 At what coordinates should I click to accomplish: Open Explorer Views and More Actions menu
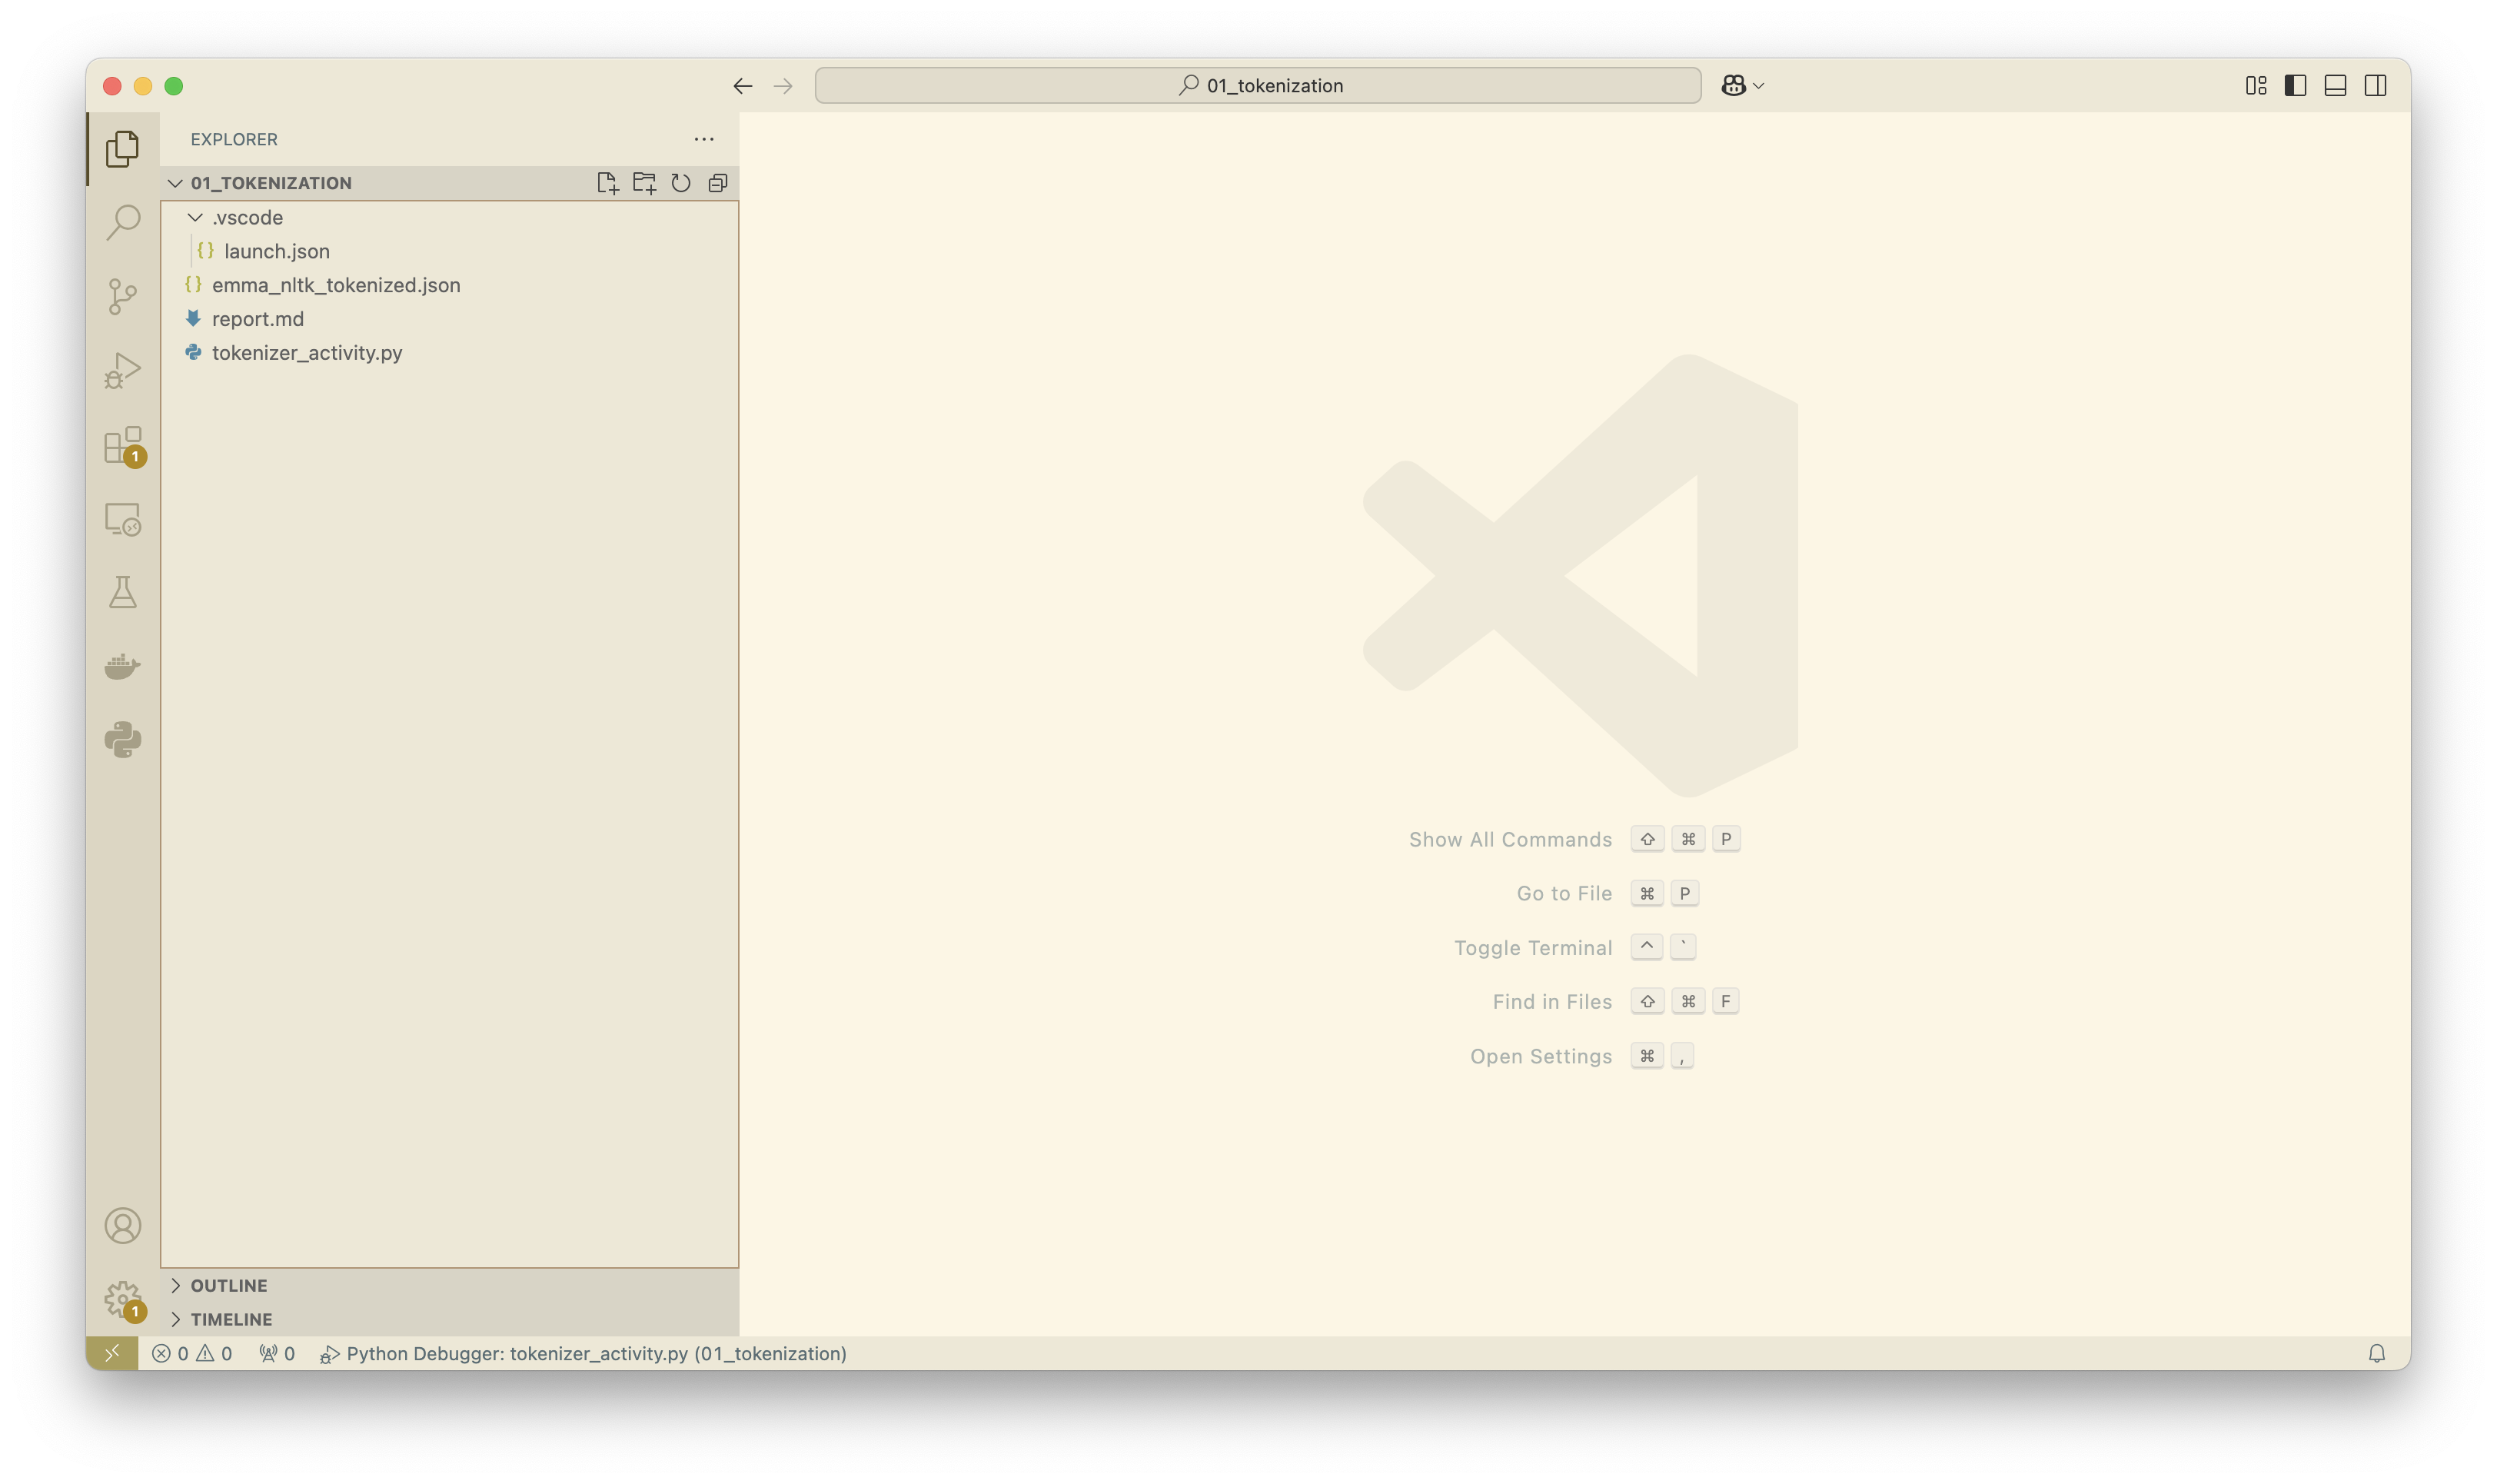pyautogui.click(x=703, y=139)
